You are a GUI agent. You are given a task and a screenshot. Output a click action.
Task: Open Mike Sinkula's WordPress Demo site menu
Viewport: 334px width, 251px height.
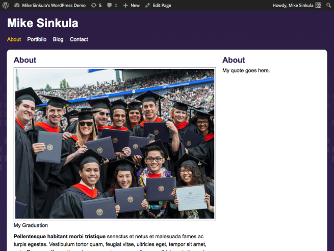click(x=54, y=5)
